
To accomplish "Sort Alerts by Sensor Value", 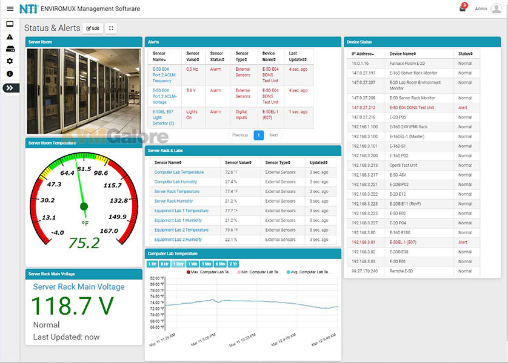I will 193,56.
